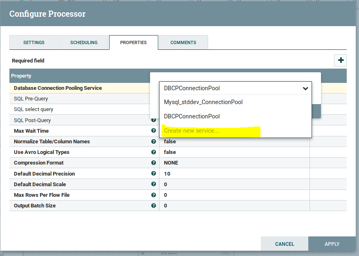The height and width of the screenshot is (256, 359).
Task: Open the Scheduling tab
Action: point(84,42)
